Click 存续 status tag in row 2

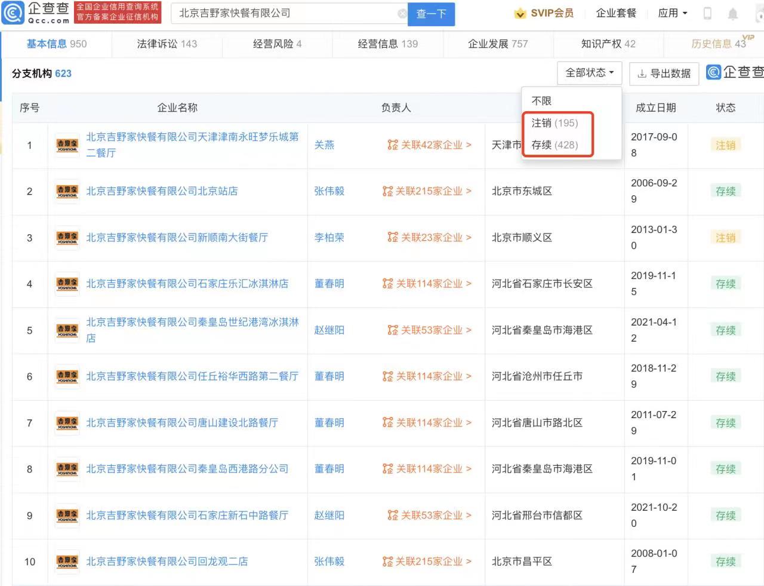click(x=726, y=191)
